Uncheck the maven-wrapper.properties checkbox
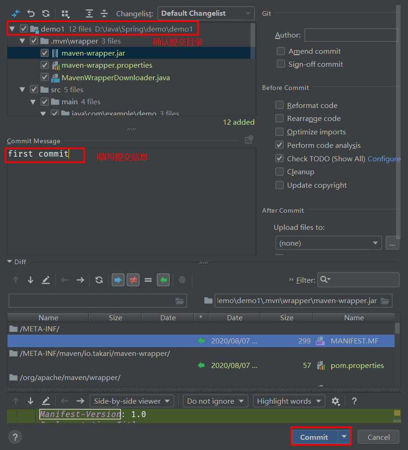Image resolution: width=408 pixels, height=450 pixels. (44, 65)
